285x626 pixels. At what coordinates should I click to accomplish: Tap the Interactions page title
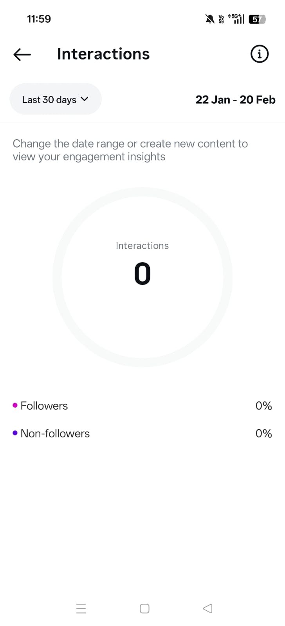pos(103,54)
